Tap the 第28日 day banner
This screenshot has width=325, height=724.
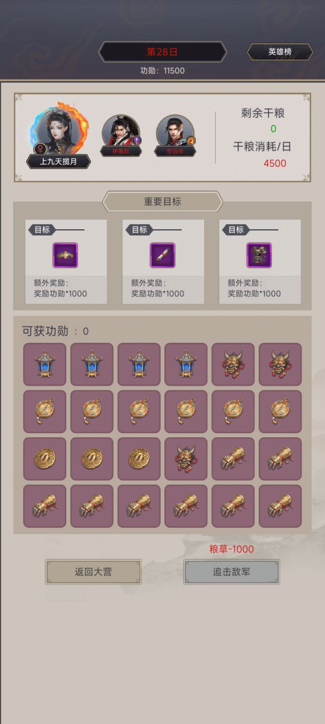click(x=162, y=52)
